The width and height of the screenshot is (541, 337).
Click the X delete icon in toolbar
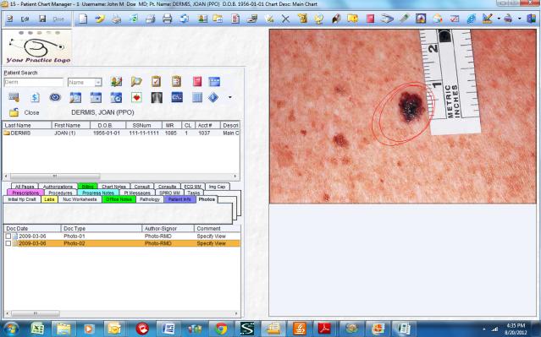(x=285, y=19)
